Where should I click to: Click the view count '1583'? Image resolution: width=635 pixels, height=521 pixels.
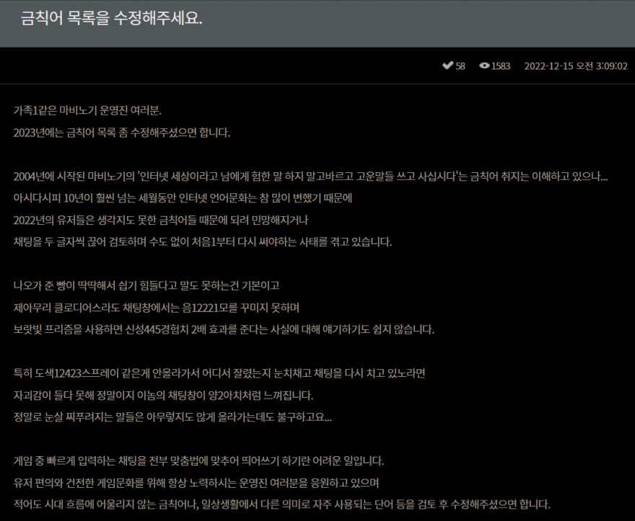coord(501,66)
